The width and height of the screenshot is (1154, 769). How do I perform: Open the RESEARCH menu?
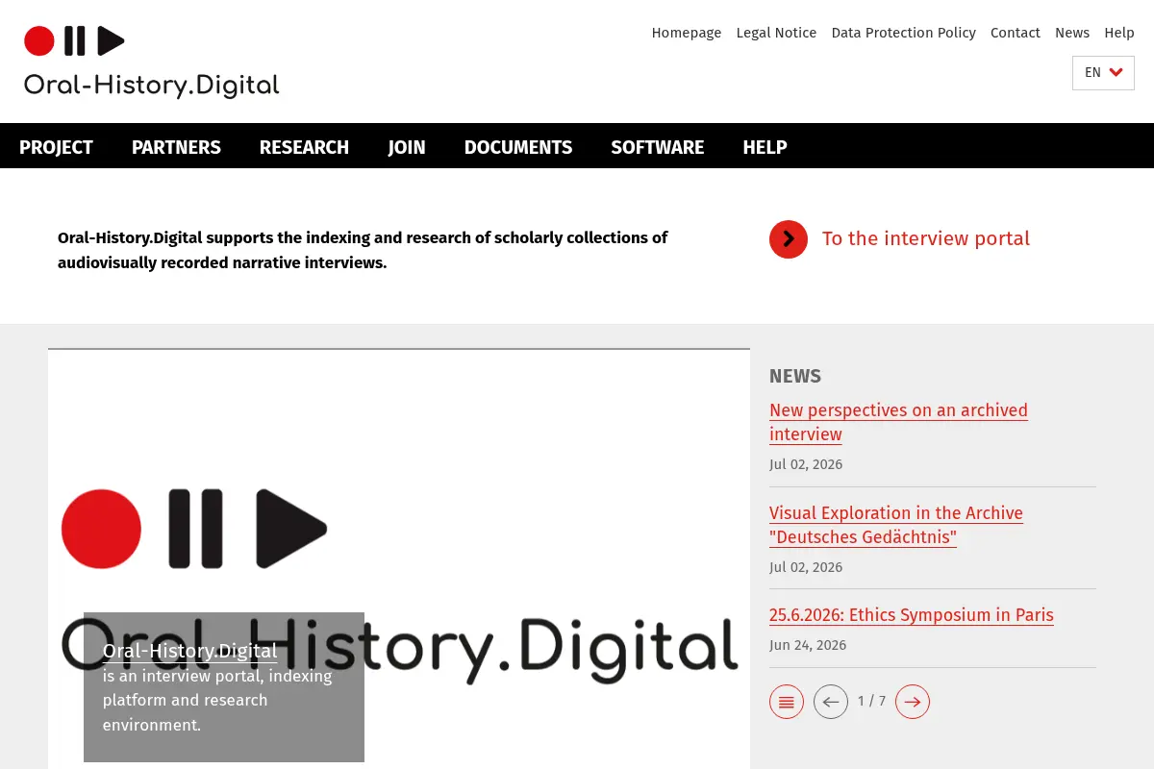[x=304, y=147]
